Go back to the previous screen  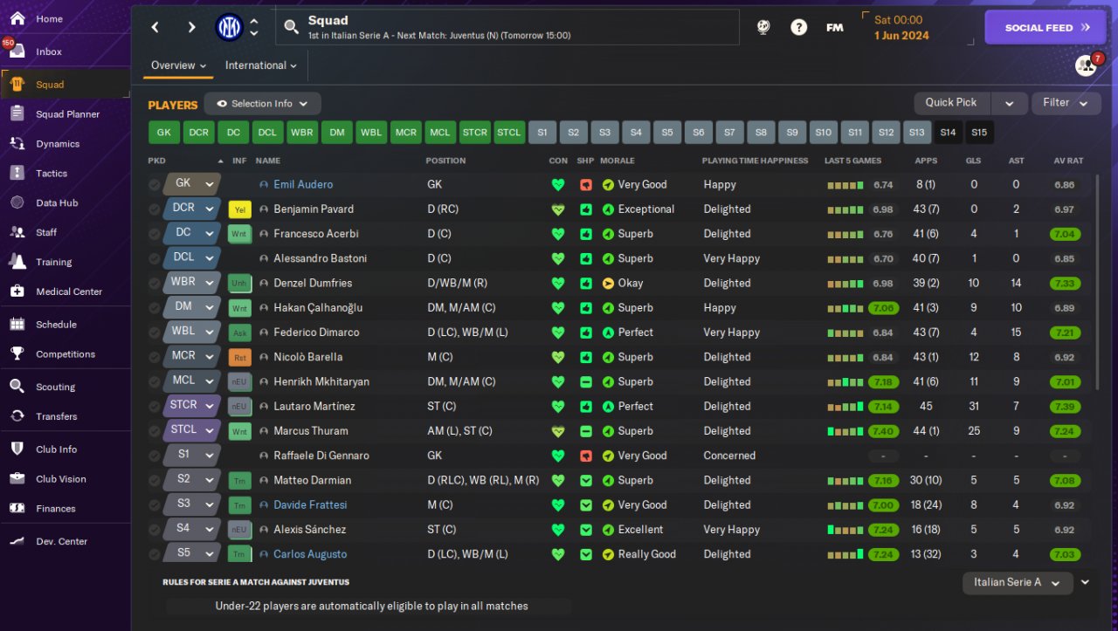tap(155, 27)
